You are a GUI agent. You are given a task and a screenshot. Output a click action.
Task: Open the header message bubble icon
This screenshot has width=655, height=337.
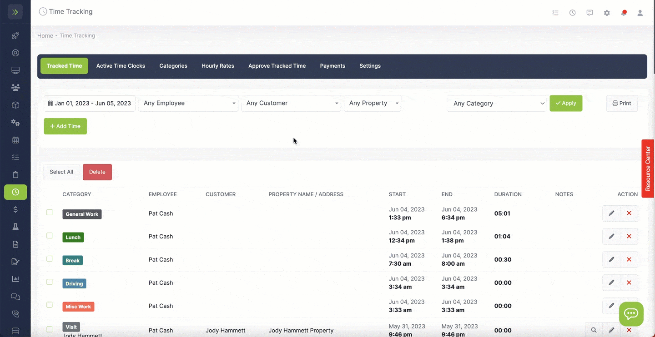(x=589, y=13)
